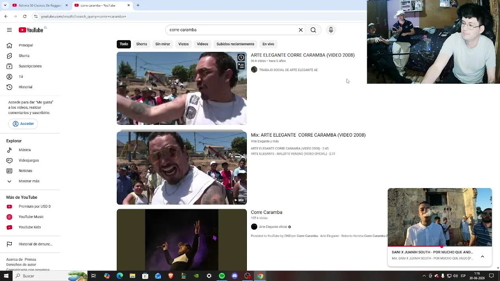Open Acerca de footer link

coord(14,260)
